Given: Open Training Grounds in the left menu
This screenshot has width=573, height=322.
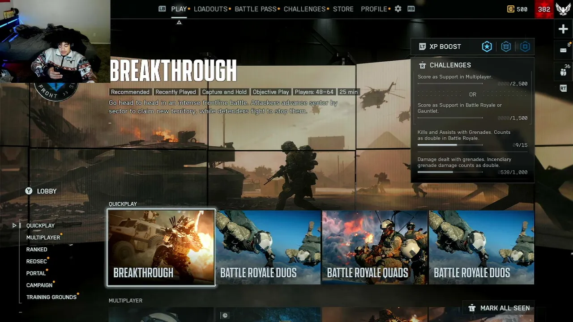Looking at the screenshot, I should coord(51,297).
